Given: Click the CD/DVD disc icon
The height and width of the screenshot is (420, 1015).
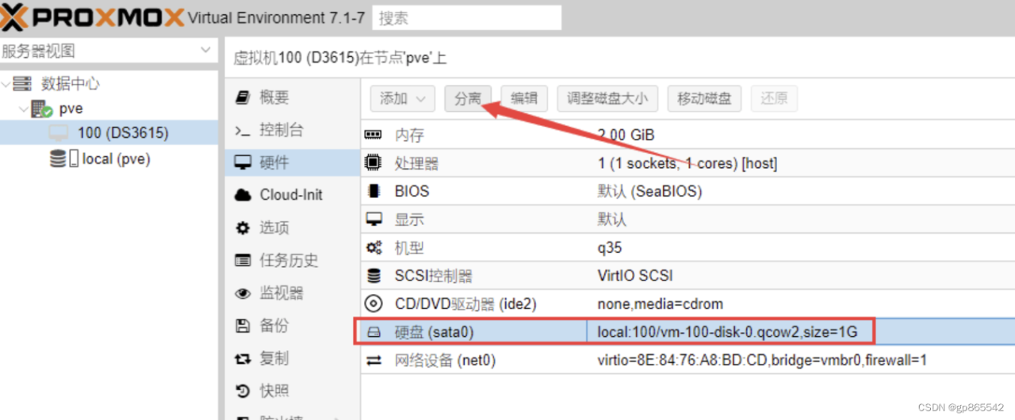Looking at the screenshot, I should pyautogui.click(x=373, y=304).
